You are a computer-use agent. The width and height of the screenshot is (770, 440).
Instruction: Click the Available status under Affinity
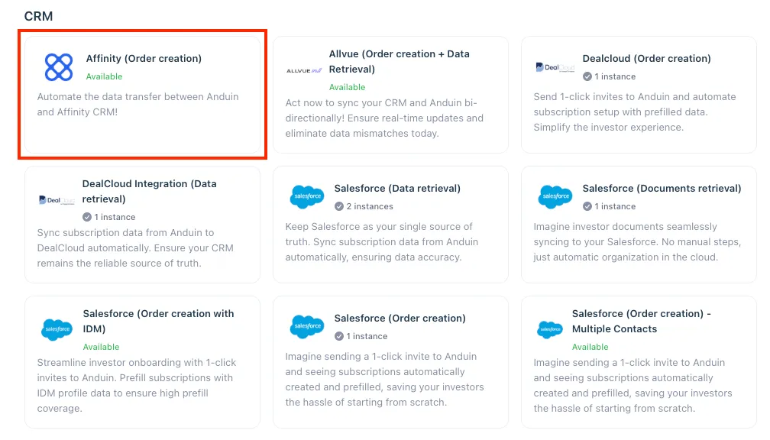[x=104, y=76]
